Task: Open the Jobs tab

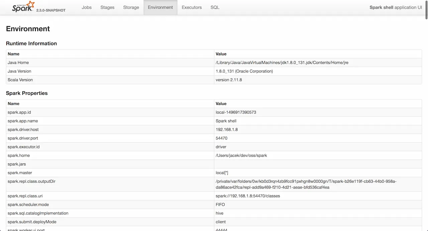Action: point(87,7)
